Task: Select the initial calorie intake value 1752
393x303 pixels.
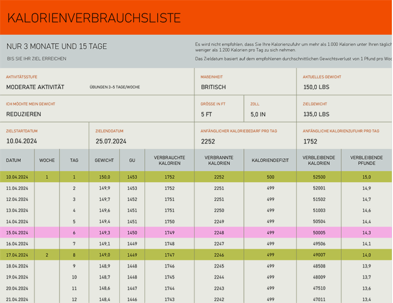Action: click(x=310, y=141)
